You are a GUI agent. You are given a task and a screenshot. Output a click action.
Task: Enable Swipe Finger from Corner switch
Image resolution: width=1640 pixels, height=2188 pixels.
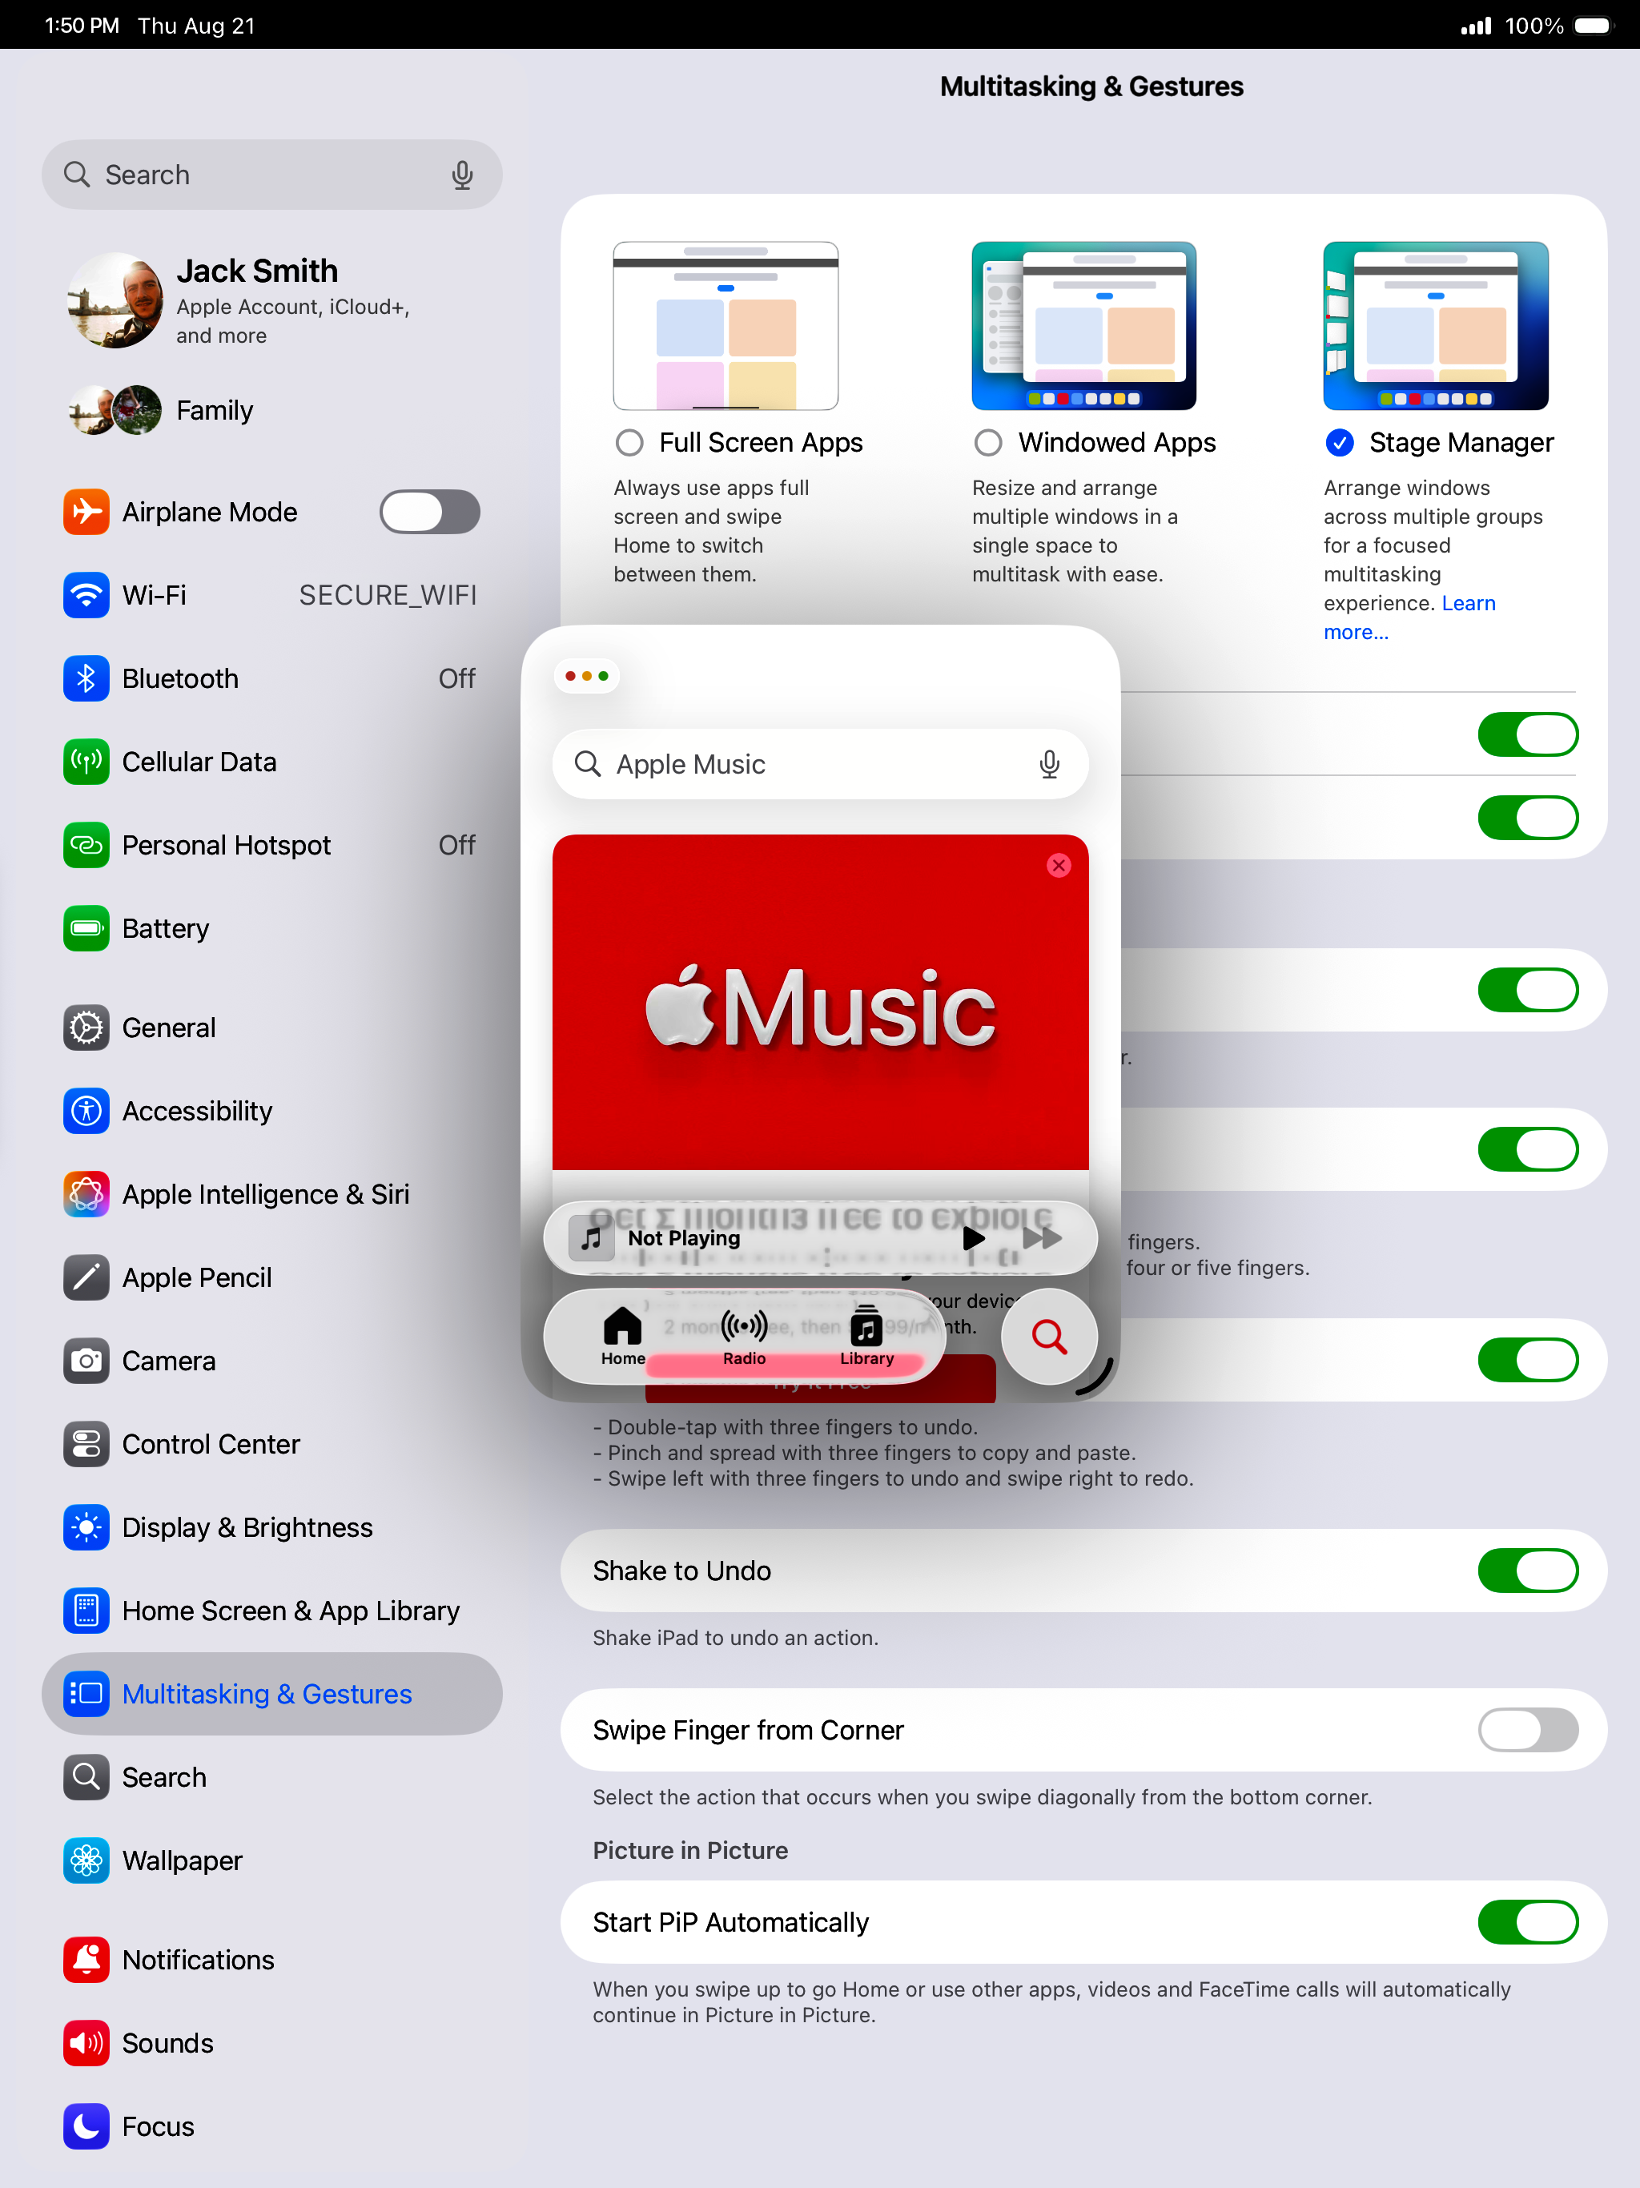1527,1730
